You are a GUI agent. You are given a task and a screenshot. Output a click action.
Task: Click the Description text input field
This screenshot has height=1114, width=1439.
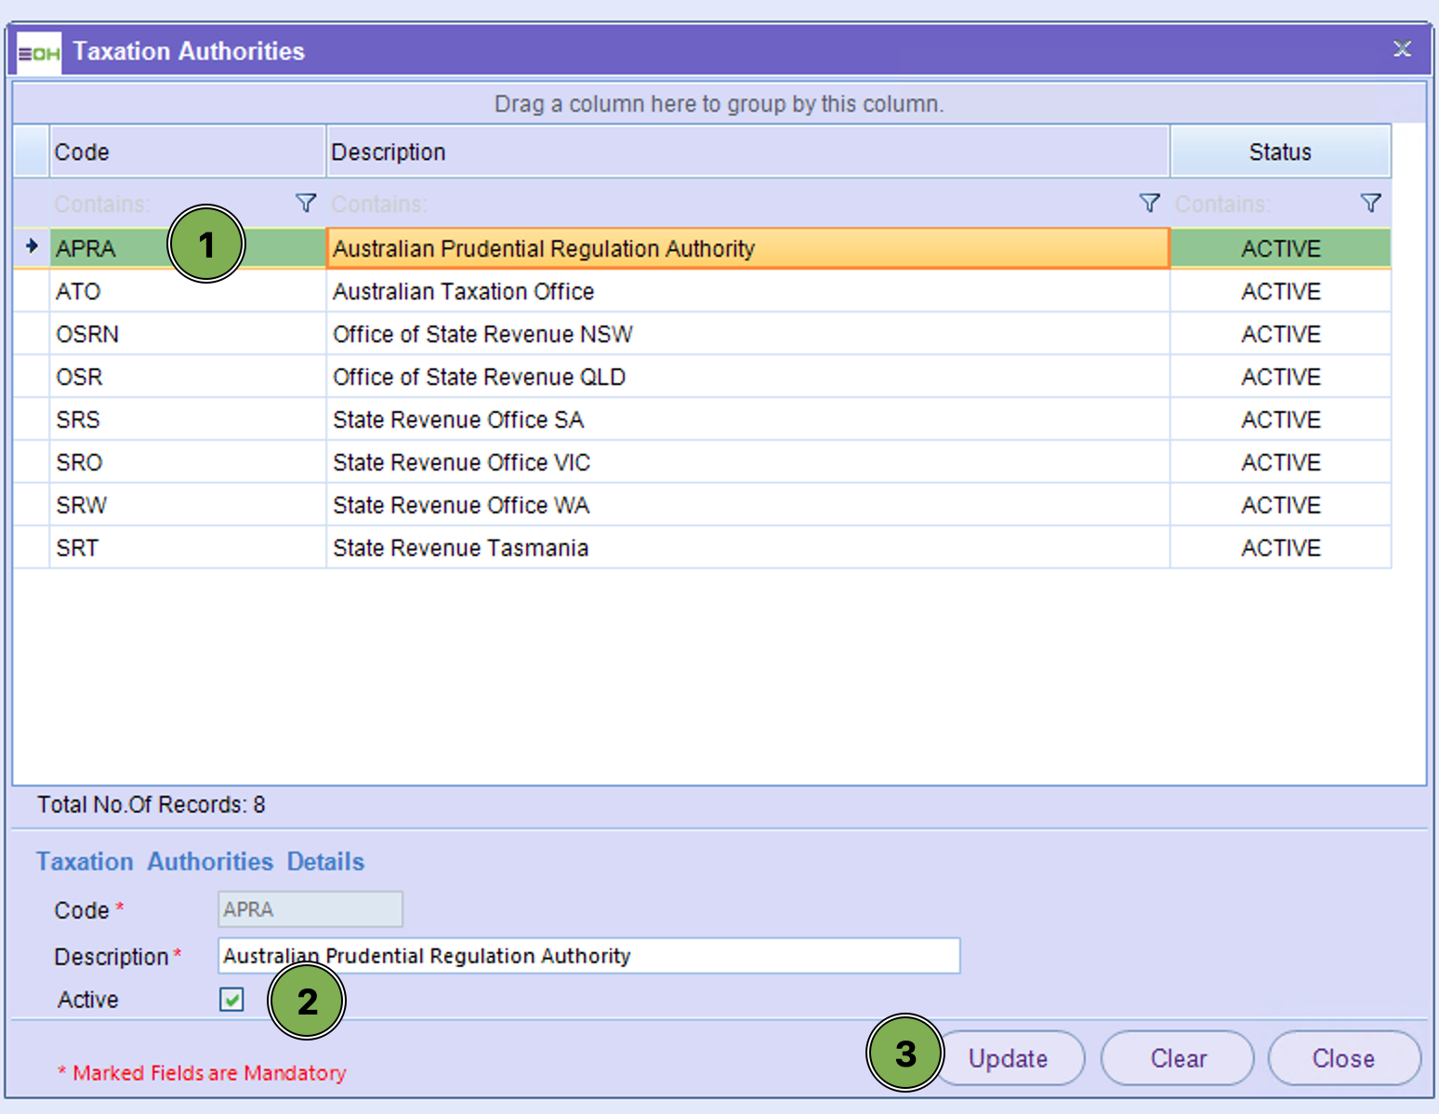click(x=587, y=956)
